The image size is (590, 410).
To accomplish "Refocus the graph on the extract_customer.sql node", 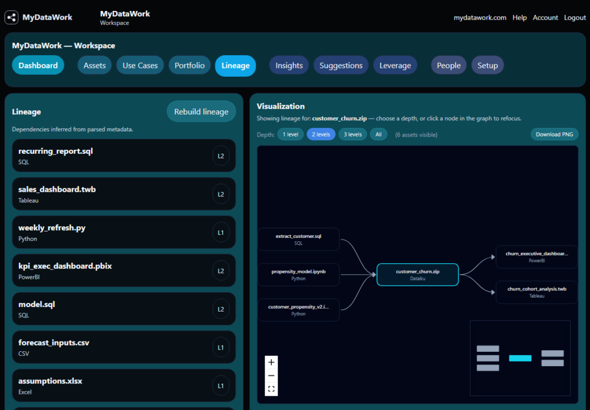I will click(x=298, y=239).
